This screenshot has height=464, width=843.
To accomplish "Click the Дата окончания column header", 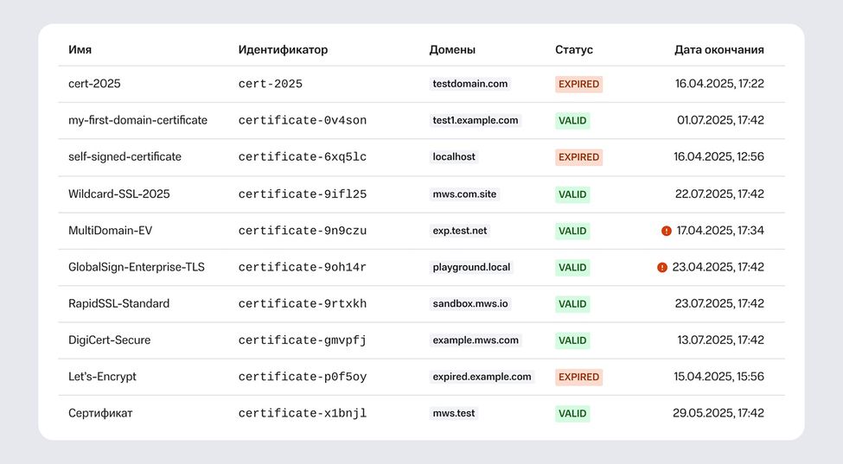I will [718, 50].
